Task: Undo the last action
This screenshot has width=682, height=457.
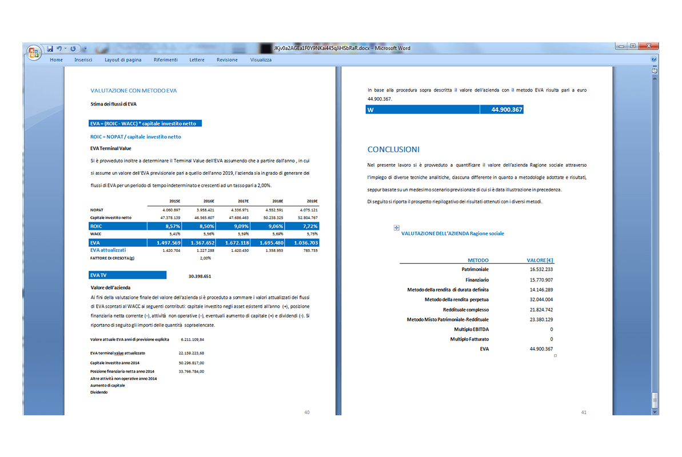Action: pos(59,49)
